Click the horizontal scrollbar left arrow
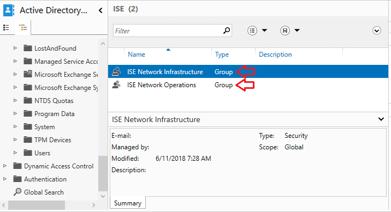 [x=4, y=205]
